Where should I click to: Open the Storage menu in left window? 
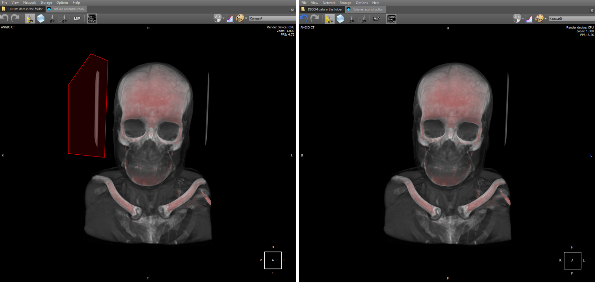(x=46, y=2)
